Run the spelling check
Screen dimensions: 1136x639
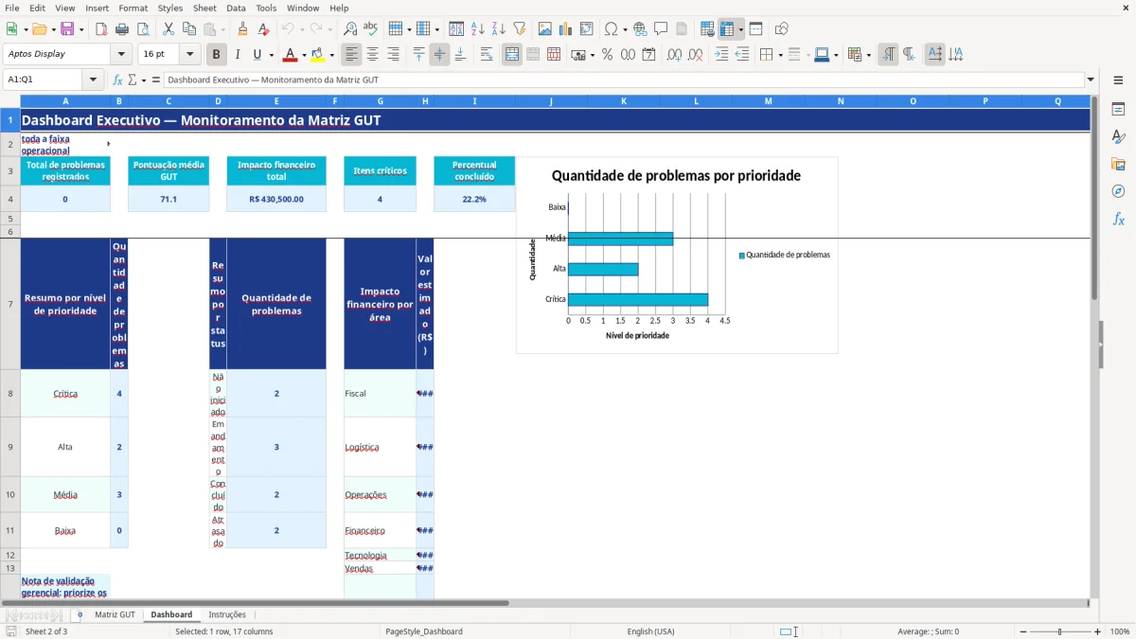[x=371, y=29]
